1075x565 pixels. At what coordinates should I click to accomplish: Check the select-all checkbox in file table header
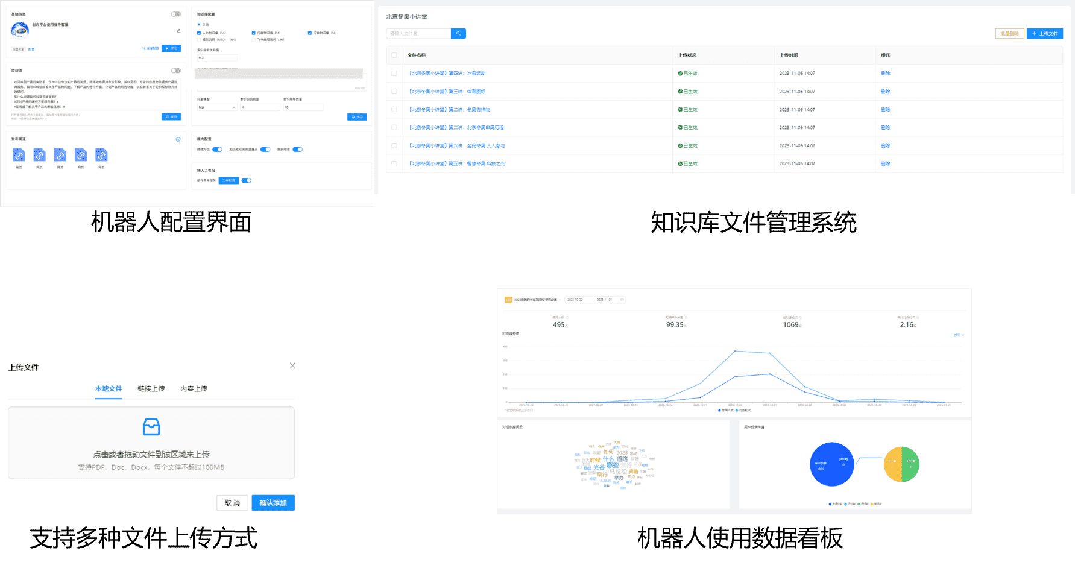click(394, 55)
